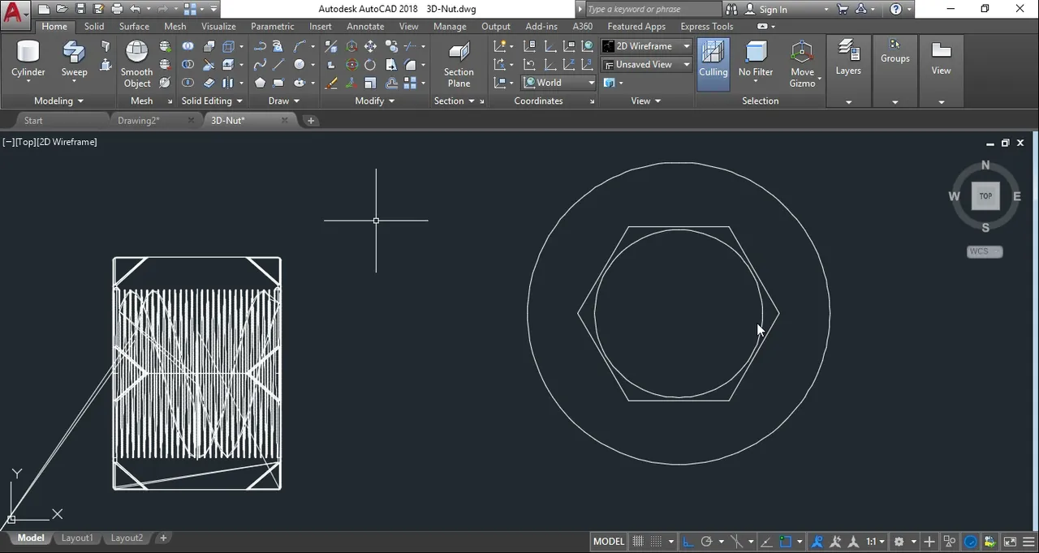Open the status bar customization menu

click(1028, 542)
